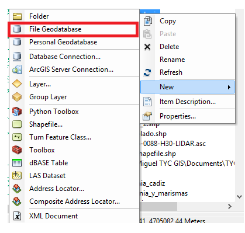The image size is (245, 233).
Task: Open Item Description... entry
Action: (x=188, y=102)
